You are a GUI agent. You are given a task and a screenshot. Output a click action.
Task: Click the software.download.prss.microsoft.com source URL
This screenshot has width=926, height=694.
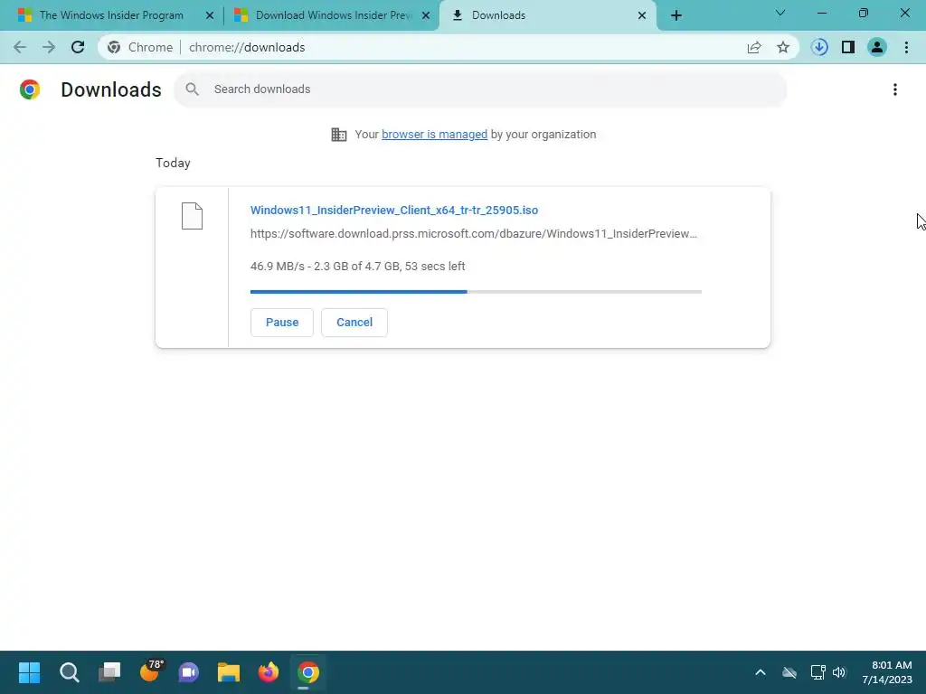tap(474, 234)
